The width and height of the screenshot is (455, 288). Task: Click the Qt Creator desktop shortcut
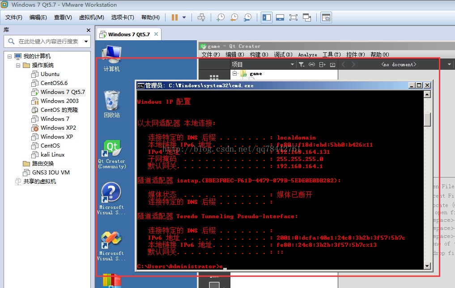pyautogui.click(x=112, y=154)
